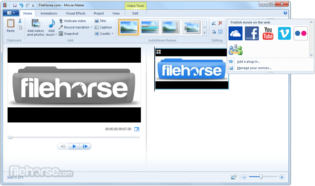Select the second AutoMovie theme thumbnail
Viewport: 315px width, 186px height.
coord(150,27)
